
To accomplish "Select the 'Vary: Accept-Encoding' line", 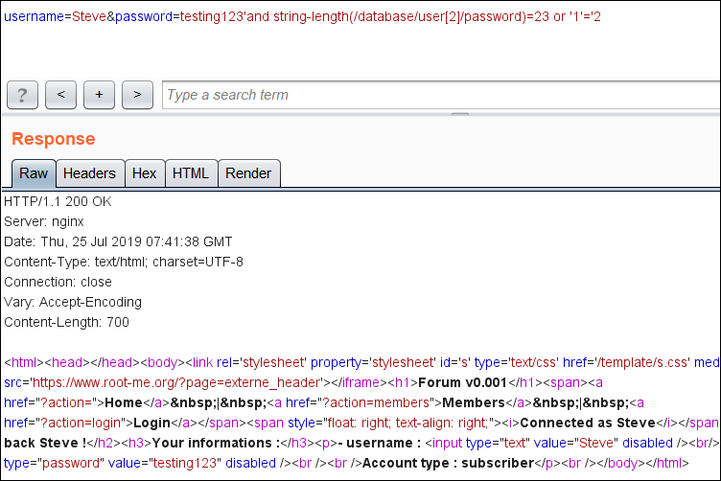I will point(73,302).
